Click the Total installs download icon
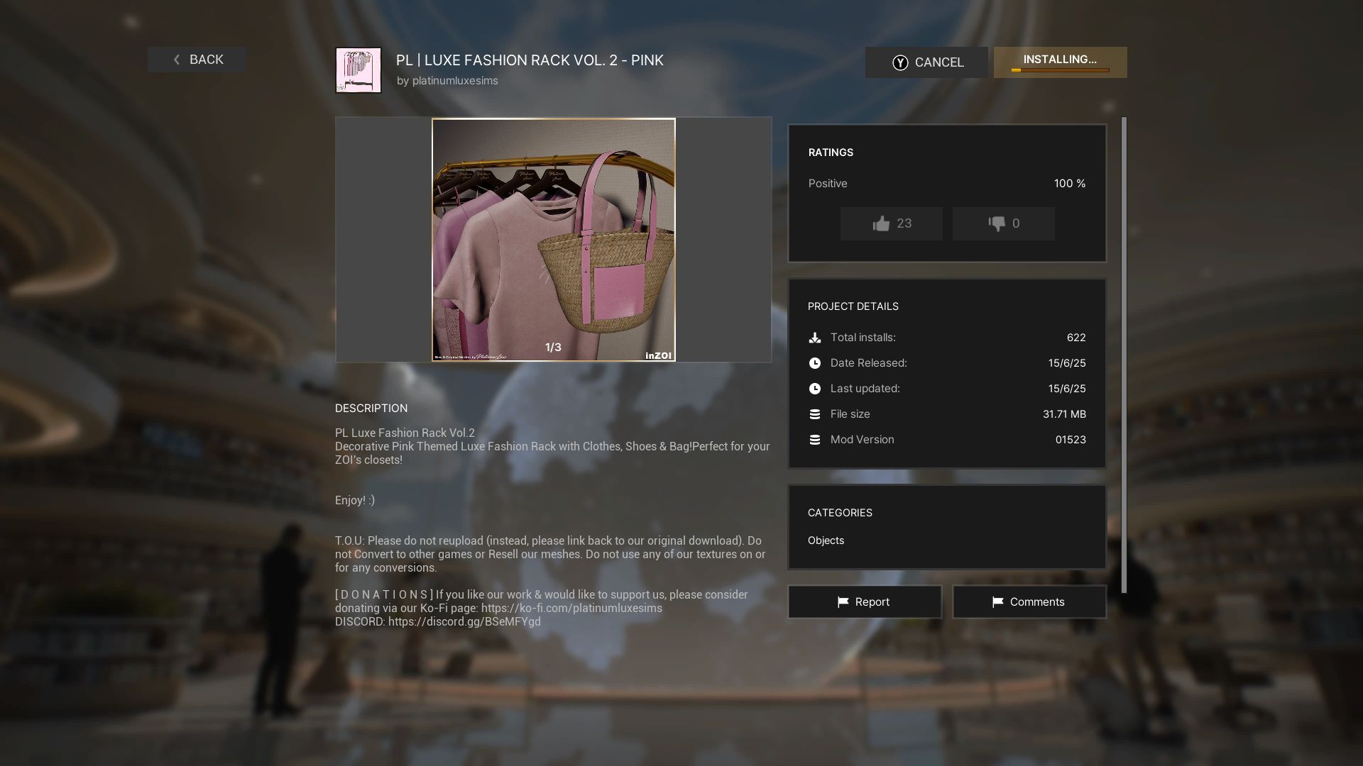This screenshot has height=766, width=1363. [x=815, y=338]
